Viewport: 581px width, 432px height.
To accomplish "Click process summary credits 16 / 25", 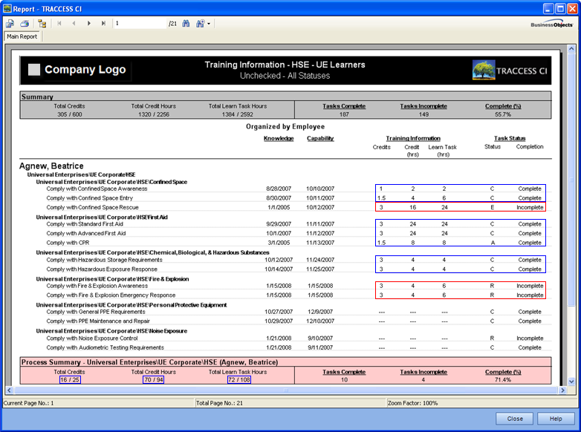I will click(x=70, y=380).
